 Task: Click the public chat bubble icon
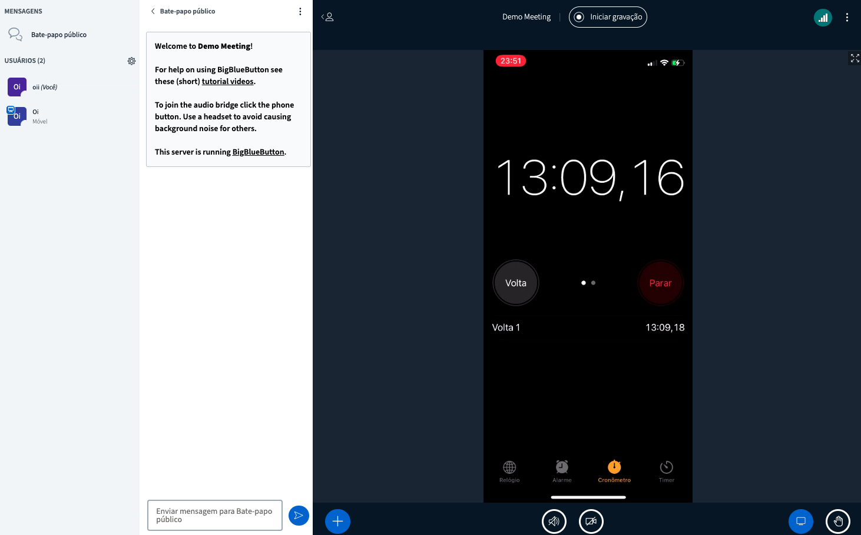point(15,34)
